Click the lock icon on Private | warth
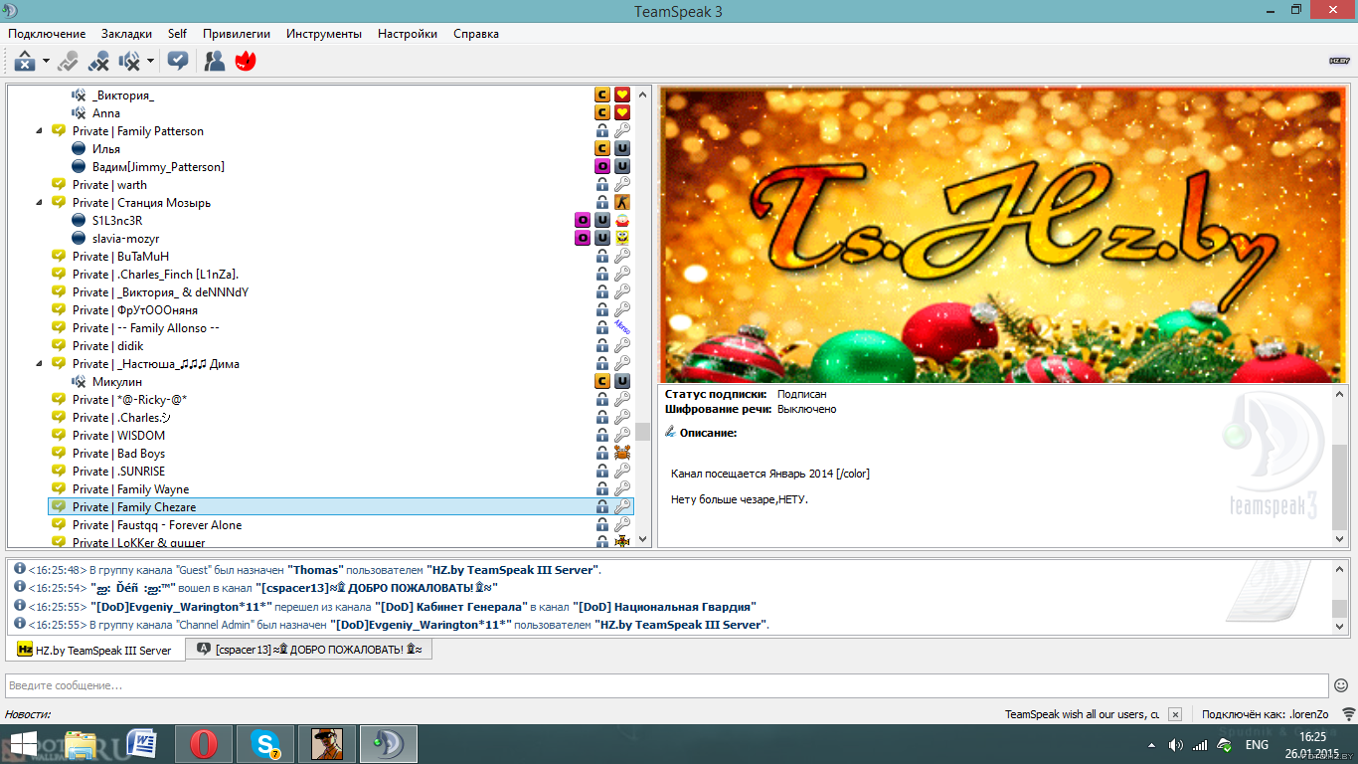The image size is (1358, 764). tap(602, 185)
